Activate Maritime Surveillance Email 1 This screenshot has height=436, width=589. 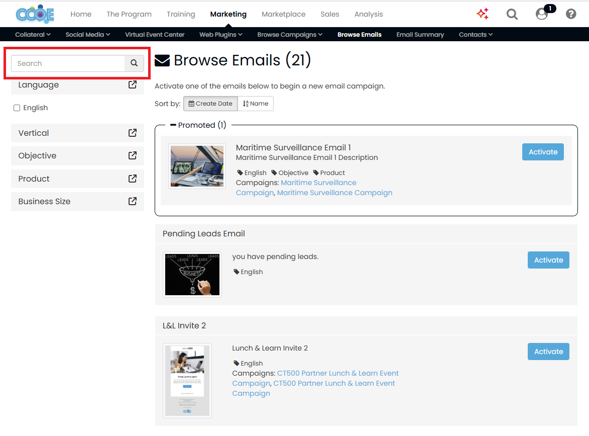coord(543,152)
